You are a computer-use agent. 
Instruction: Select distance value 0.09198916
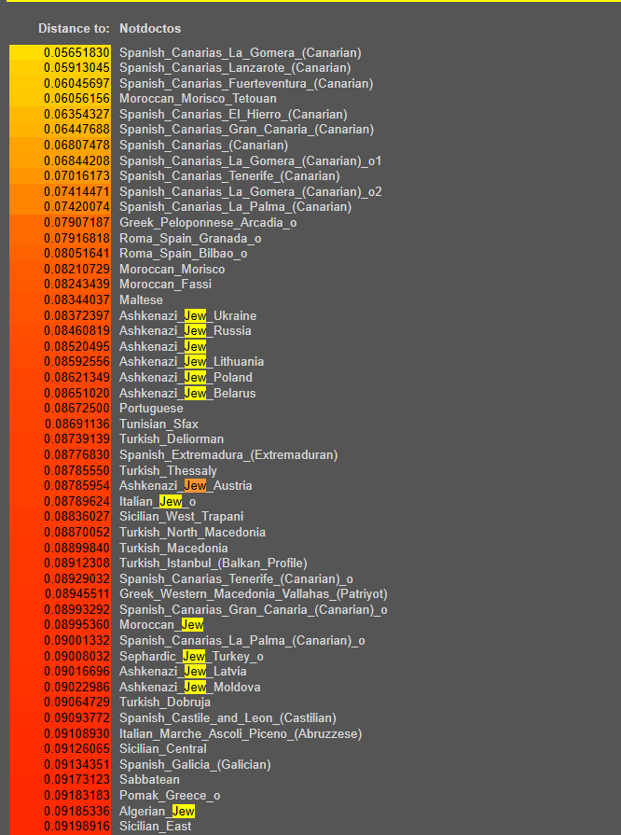coord(77,827)
